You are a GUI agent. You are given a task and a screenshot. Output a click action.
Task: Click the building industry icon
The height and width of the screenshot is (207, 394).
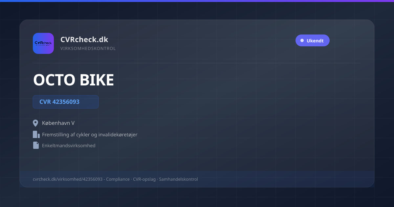click(x=36, y=134)
